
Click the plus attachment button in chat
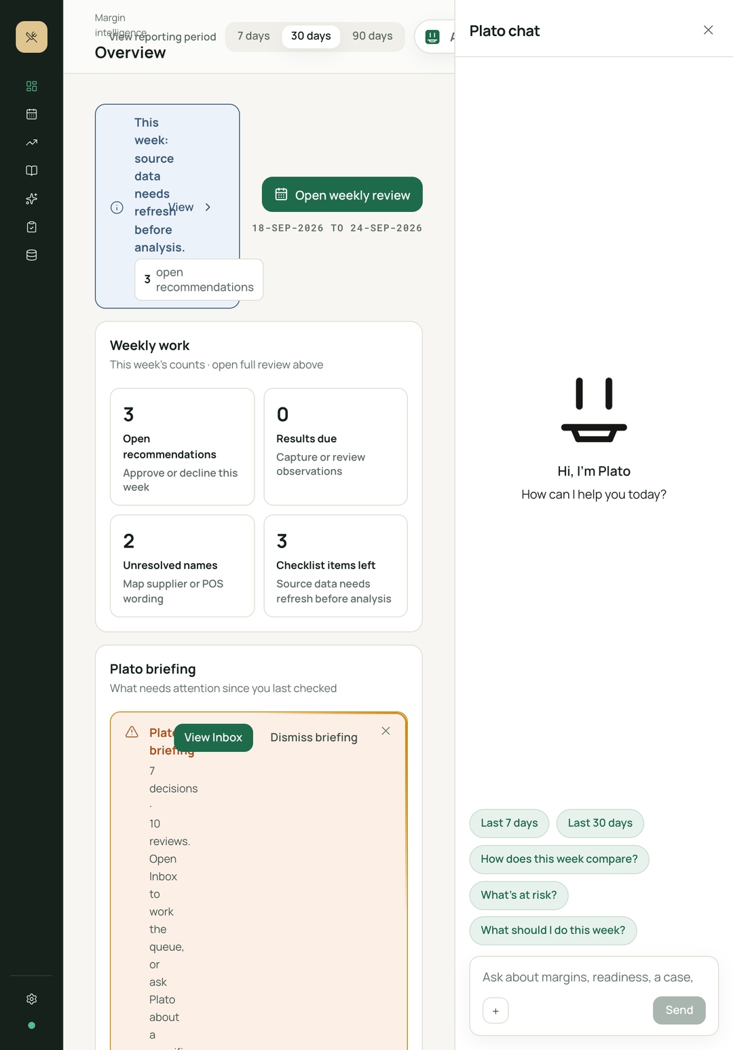(x=495, y=1011)
